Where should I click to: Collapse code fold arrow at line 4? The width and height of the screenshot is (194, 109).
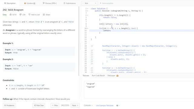pyautogui.click(x=88, y=15)
